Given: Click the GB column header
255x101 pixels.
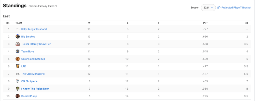Looking at the screenshot, I should click(246, 23).
